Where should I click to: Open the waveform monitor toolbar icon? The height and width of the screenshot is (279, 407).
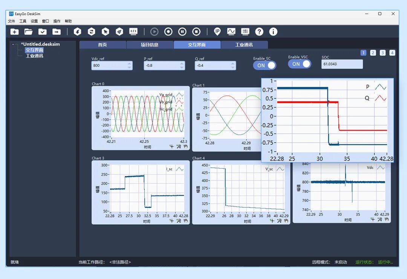pos(231,32)
